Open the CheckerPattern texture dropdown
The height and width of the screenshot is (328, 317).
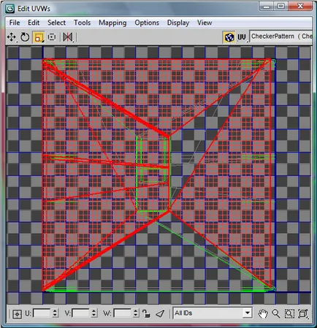281,37
